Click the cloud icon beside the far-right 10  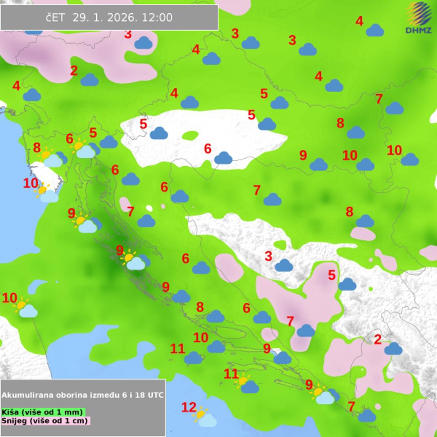pos(409,159)
